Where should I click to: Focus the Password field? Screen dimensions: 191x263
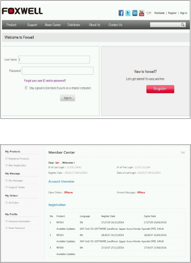click(58, 71)
